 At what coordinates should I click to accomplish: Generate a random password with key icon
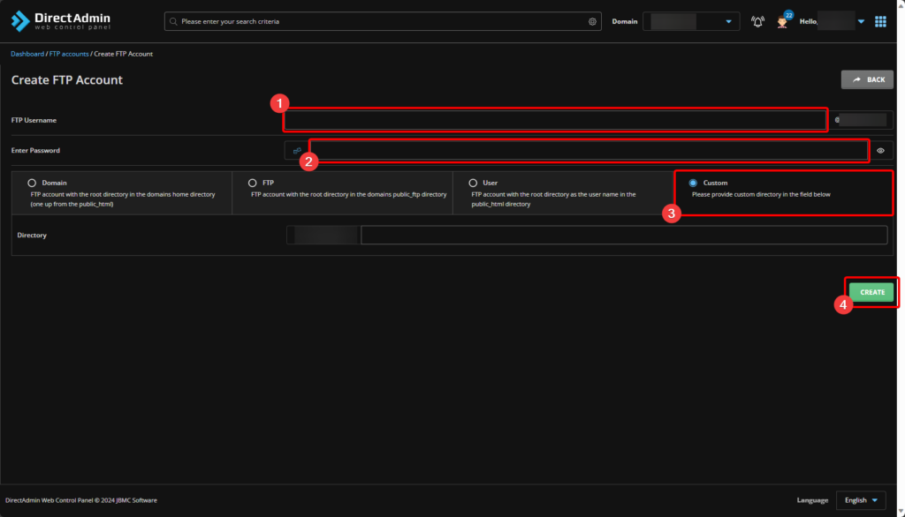click(x=297, y=151)
